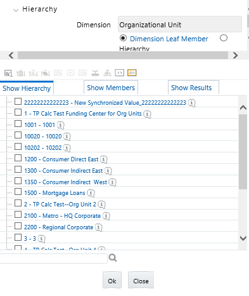Screen dimensions: 249x296
Task: Click the up arrow of the member list scrollbar
Action: [x=243, y=107]
